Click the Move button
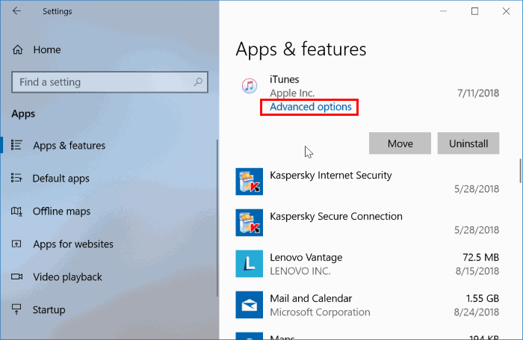Viewport: 523px width, 340px height. [x=400, y=143]
